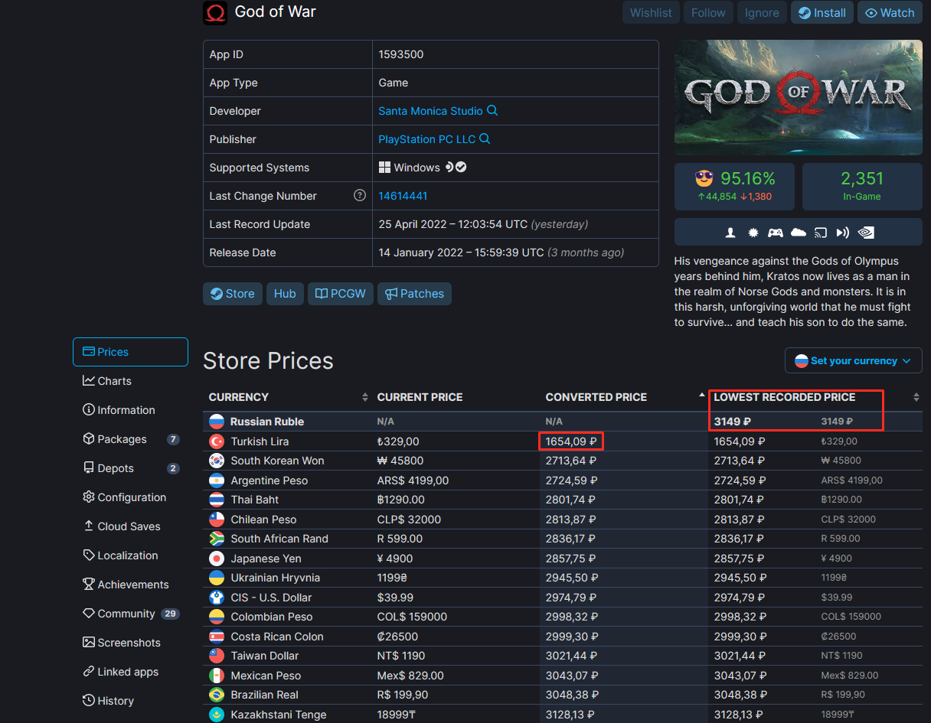This screenshot has height=723, width=931.
Task: Click the Follow button
Action: click(708, 13)
